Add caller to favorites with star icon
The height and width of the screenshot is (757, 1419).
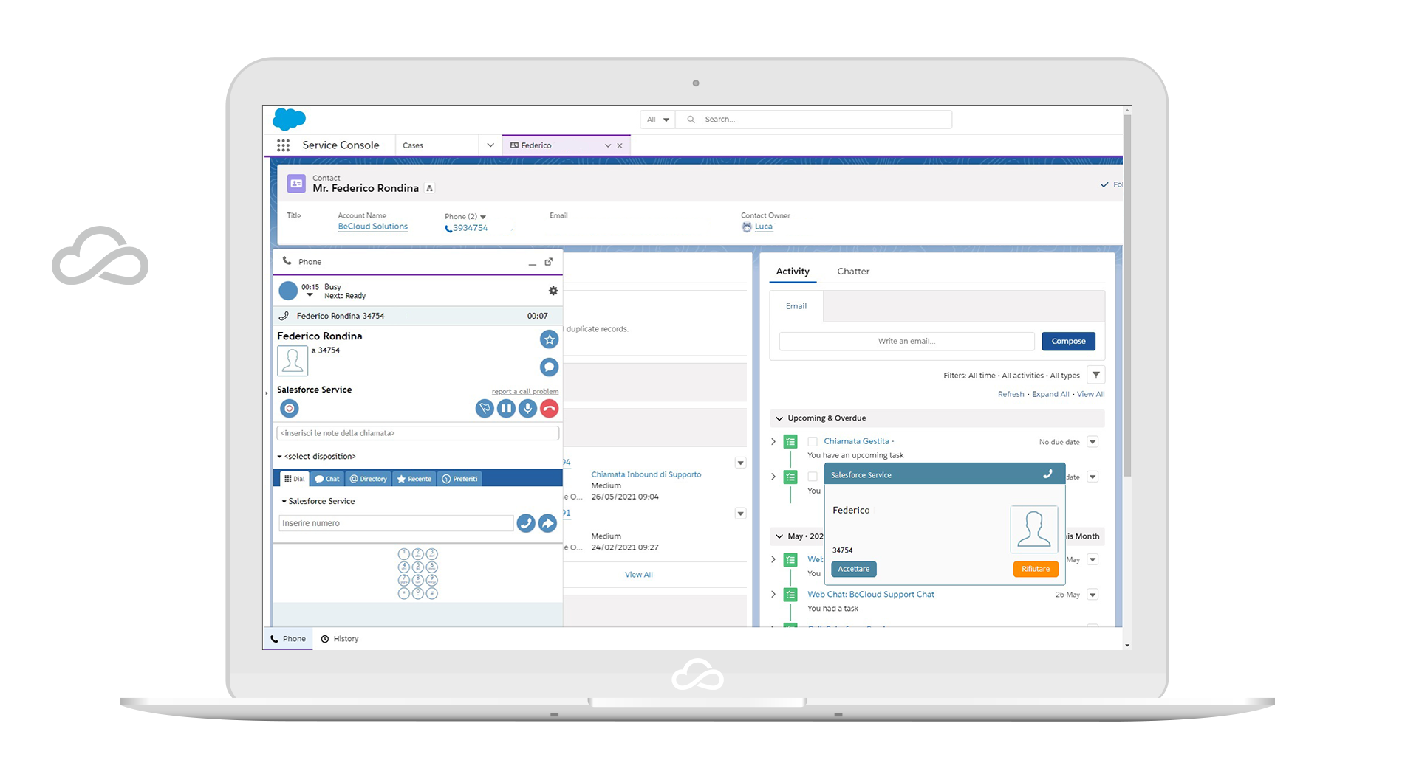[549, 339]
